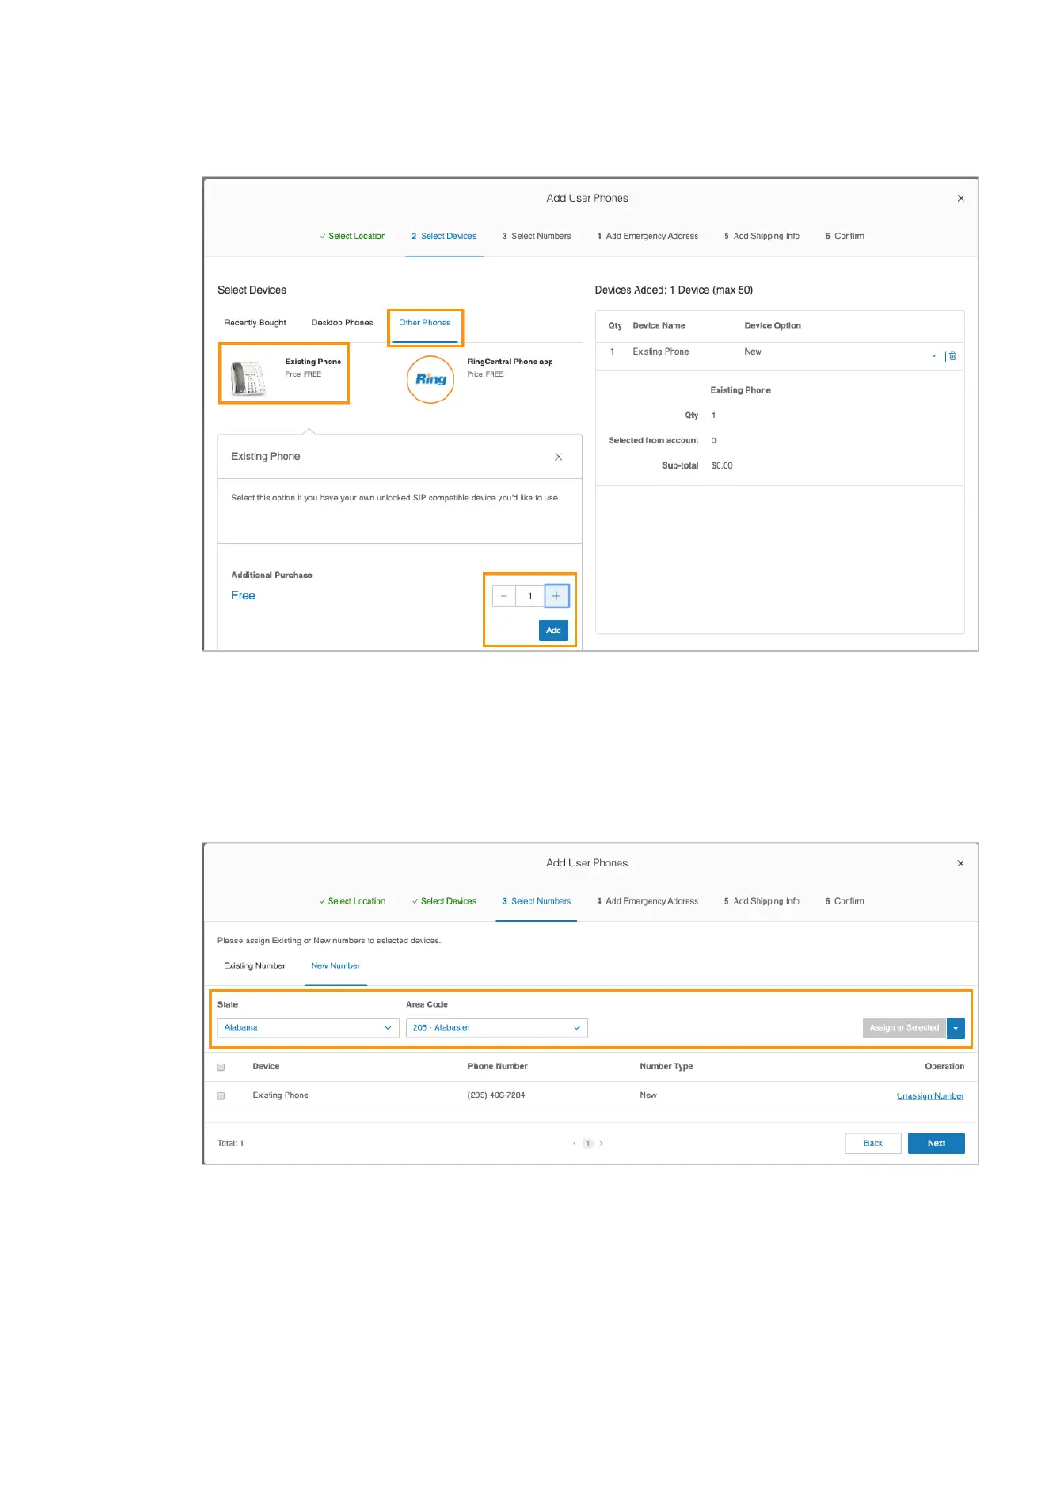Click step 6 Confirm in the Select Numbers dialog
The width and height of the screenshot is (1051, 1488).
(x=844, y=901)
